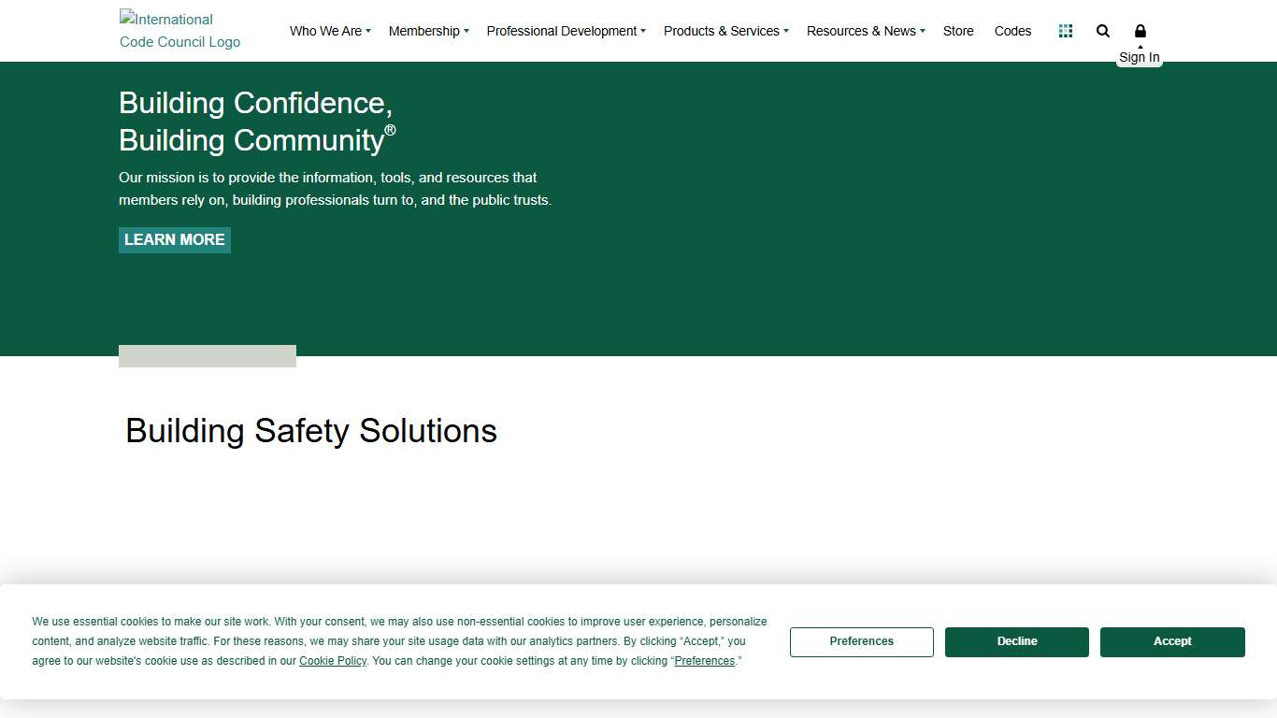Open the Professional Development dropdown
This screenshot has height=718, width=1277.
pos(566,31)
